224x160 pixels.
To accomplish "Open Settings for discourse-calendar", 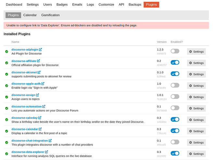I will (196, 131).
